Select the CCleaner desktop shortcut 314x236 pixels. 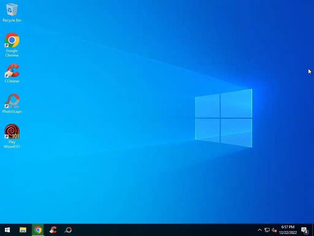[x=12, y=73]
